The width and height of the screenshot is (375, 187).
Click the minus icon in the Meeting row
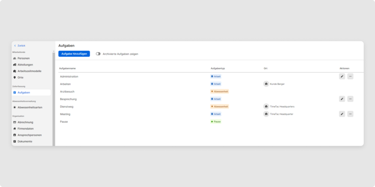point(351,114)
